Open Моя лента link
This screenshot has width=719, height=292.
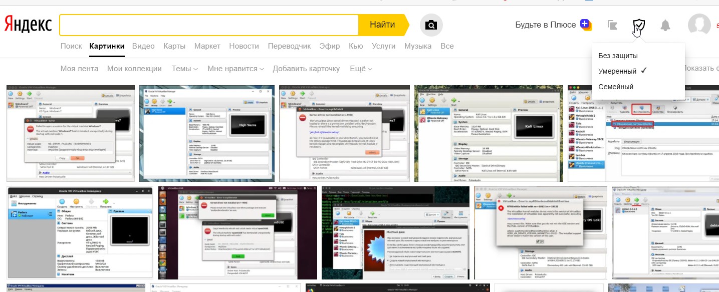80,69
